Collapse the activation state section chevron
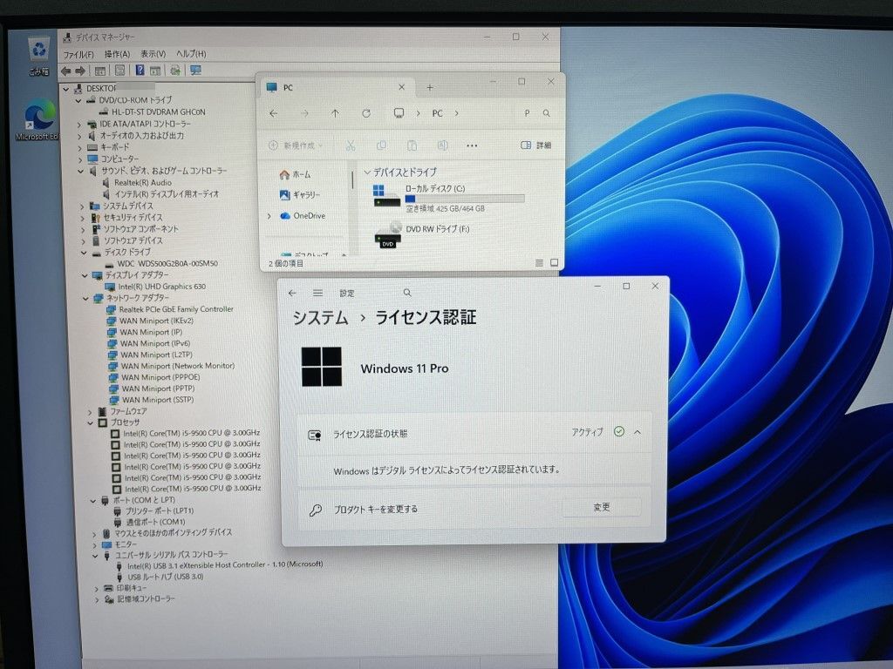This screenshot has width=893, height=669. [637, 432]
